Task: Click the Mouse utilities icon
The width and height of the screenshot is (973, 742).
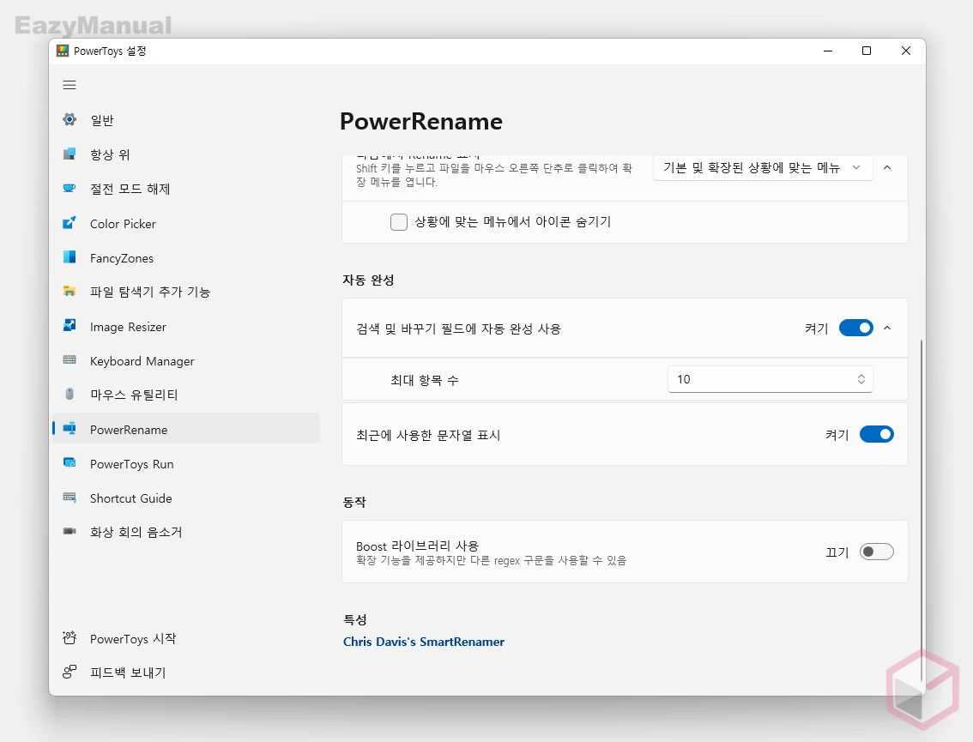Action: pos(69,394)
